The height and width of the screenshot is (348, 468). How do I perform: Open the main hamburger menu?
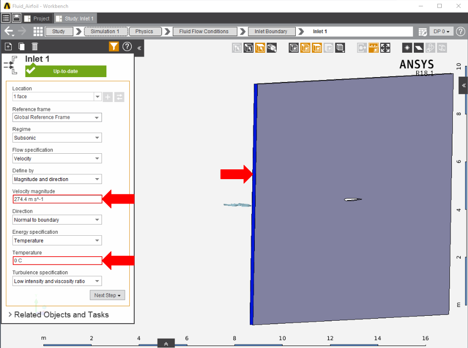pyautogui.click(x=6, y=18)
